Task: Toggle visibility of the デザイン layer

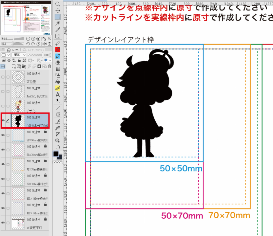Action: [3, 106]
